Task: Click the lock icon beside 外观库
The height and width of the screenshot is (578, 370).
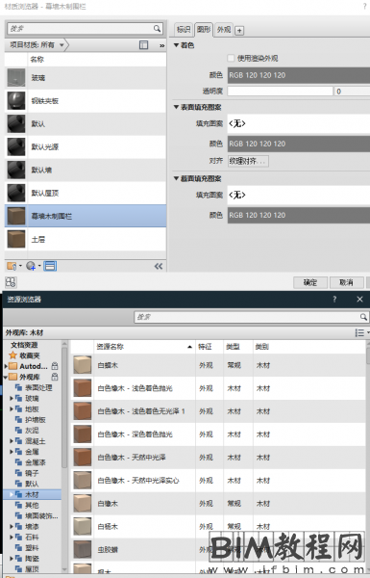Action: [55, 377]
